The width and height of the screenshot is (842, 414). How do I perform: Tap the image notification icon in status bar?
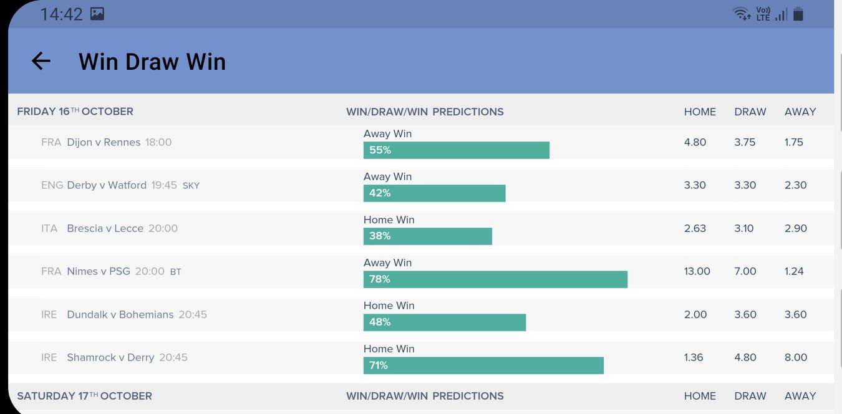coord(97,14)
